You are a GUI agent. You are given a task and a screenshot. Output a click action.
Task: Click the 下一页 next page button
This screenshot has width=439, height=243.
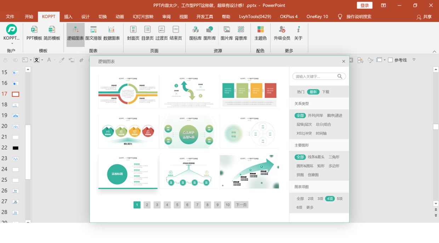(241, 205)
